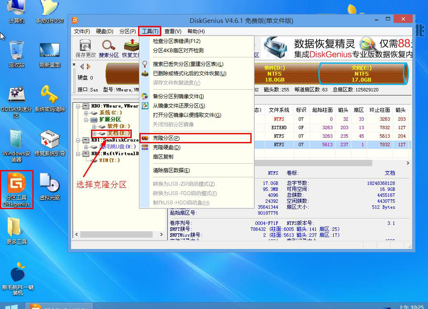Image resolution: width=428 pixels, height=309 pixels.
Task: Expand the 系统(C:) partition tree node
Action: pyautogui.click(x=86, y=113)
